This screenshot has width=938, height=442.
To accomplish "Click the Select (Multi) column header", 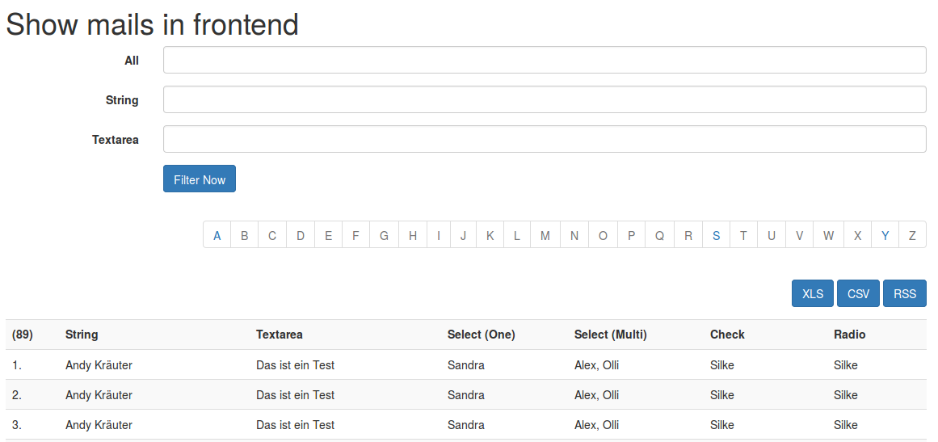I will coord(610,335).
